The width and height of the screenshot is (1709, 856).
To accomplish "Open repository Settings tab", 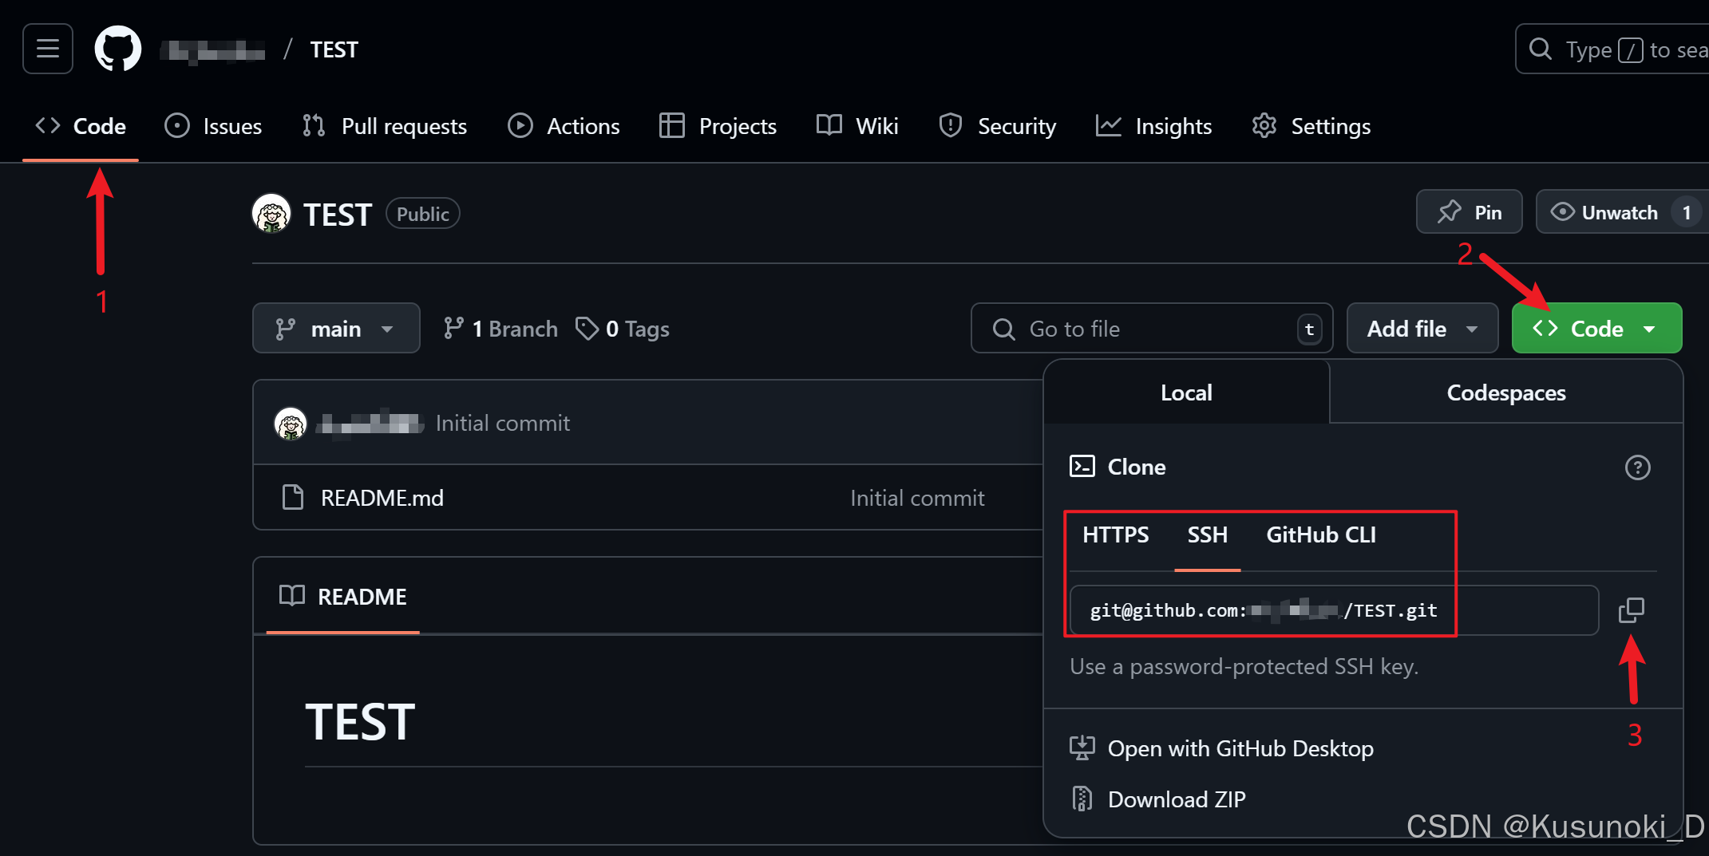I will pos(1311,126).
